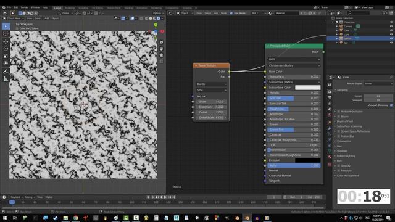Open the Playback popover in timeline

pyautogui.click(x=17, y=197)
